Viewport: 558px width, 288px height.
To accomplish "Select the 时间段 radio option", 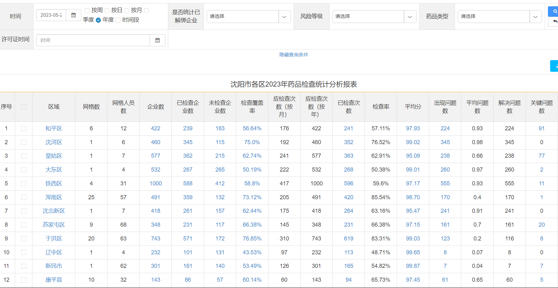I will coord(118,20).
